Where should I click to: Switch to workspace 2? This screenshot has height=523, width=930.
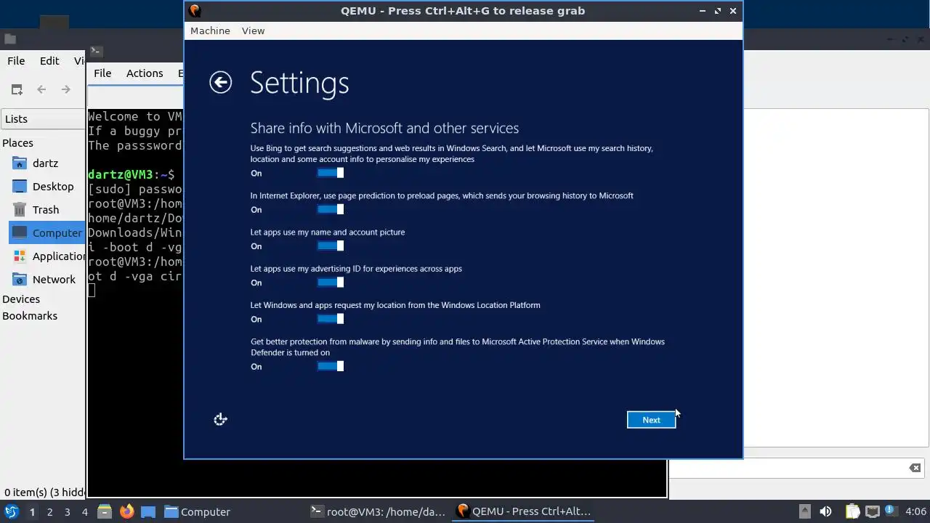49,511
